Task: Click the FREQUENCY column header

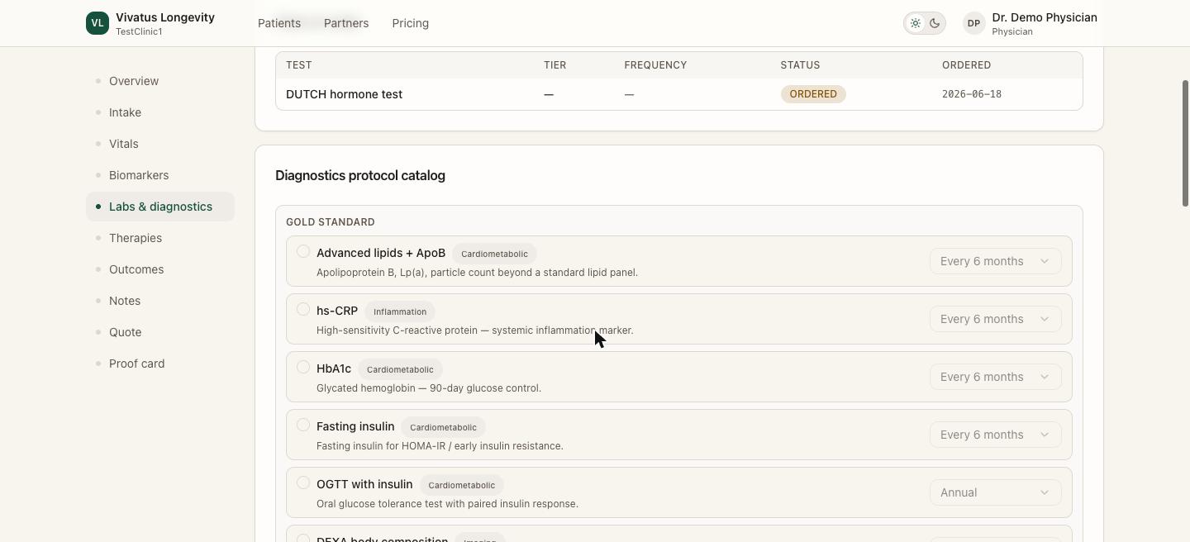Action: point(655,65)
